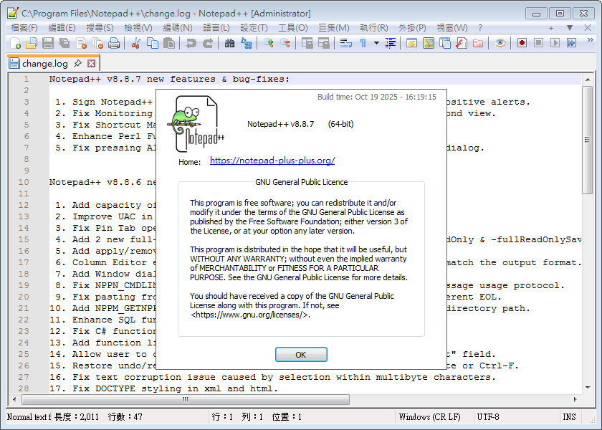
Task: Click the vertical scrollbar down arrow
Action: [588, 388]
